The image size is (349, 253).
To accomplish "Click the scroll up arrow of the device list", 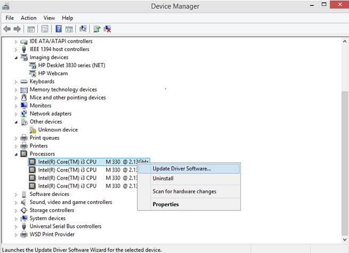I will [x=345, y=42].
